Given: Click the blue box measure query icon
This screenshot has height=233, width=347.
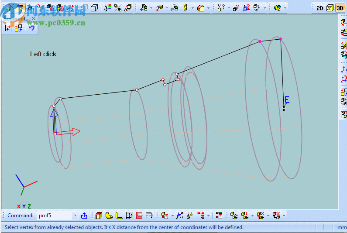Looking at the screenshot, I should [246, 8].
